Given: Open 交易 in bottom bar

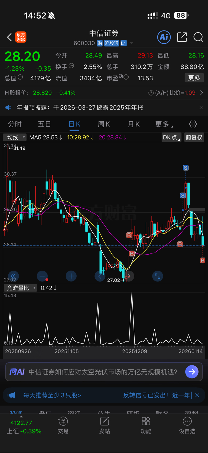Looking at the screenshot, I should click(x=63, y=426).
